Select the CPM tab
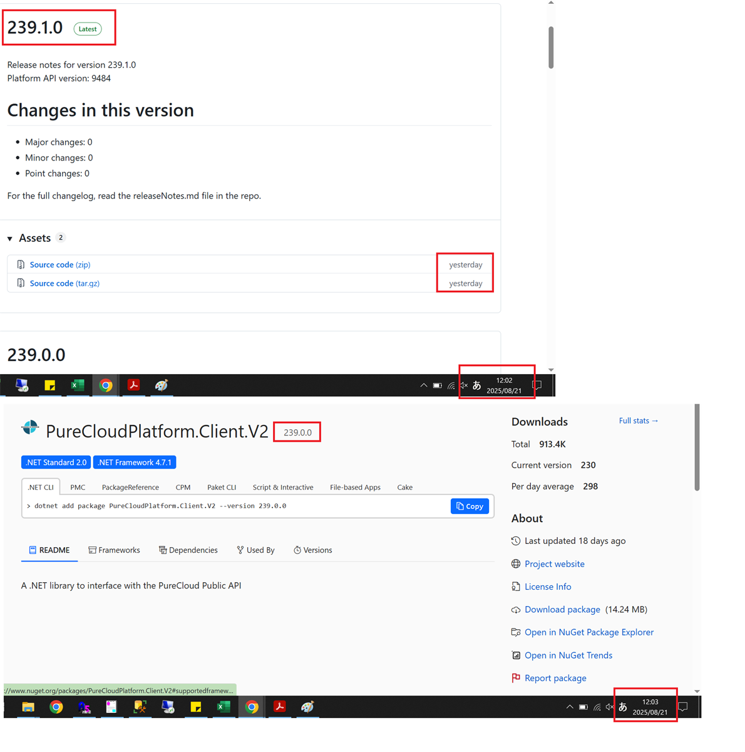This screenshot has width=745, height=752. pos(183,487)
